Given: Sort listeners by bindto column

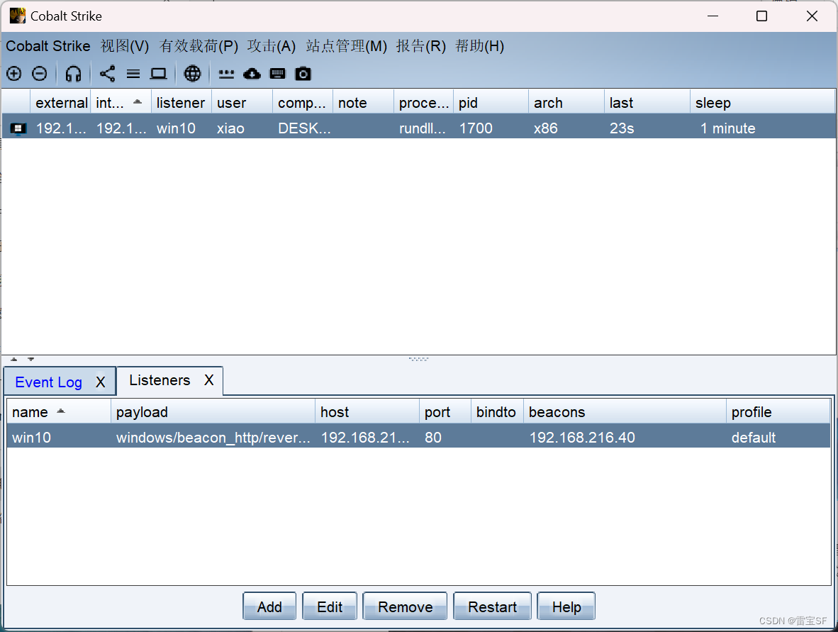Looking at the screenshot, I should (x=497, y=411).
